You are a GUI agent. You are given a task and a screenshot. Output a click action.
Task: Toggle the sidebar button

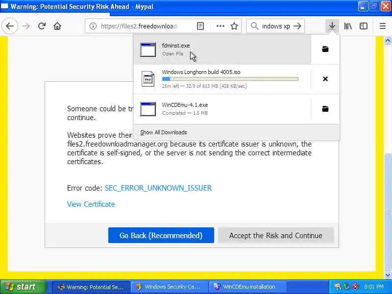tap(364, 26)
